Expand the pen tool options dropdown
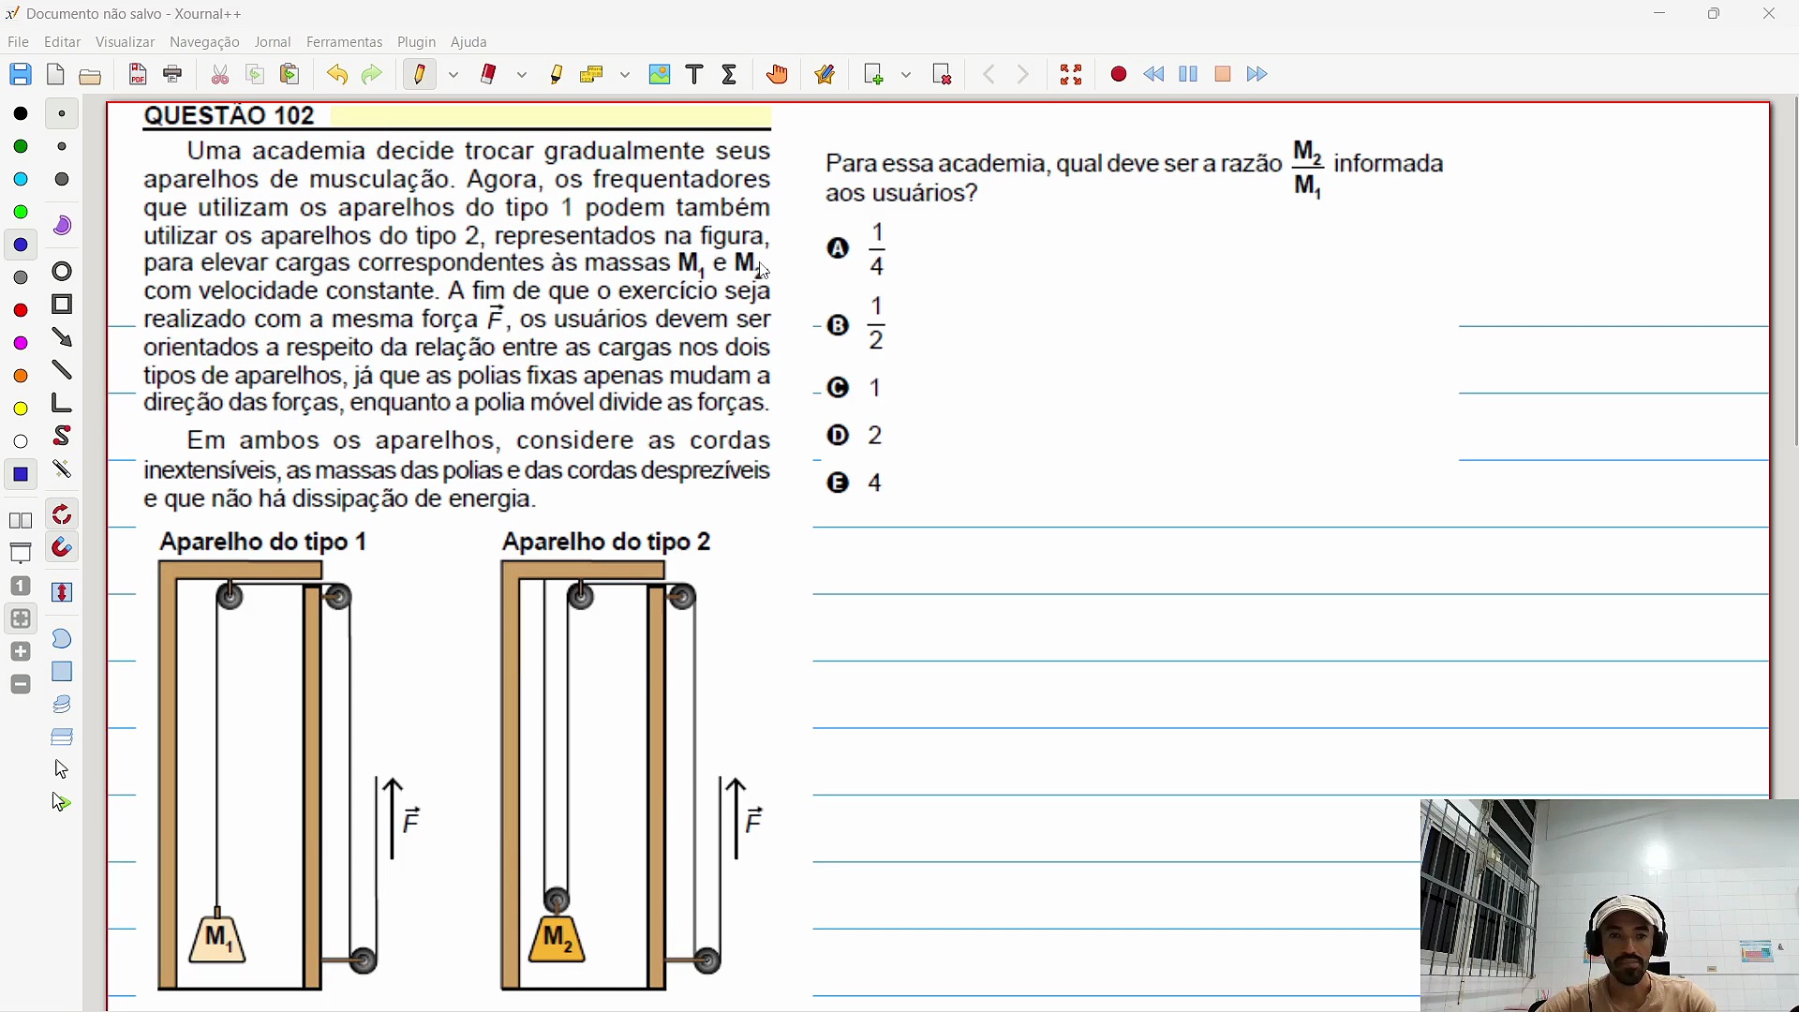The image size is (1799, 1012). click(454, 75)
